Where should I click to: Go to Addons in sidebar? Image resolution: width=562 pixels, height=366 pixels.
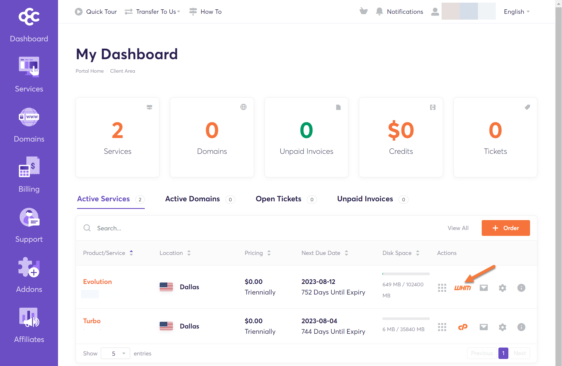click(29, 275)
